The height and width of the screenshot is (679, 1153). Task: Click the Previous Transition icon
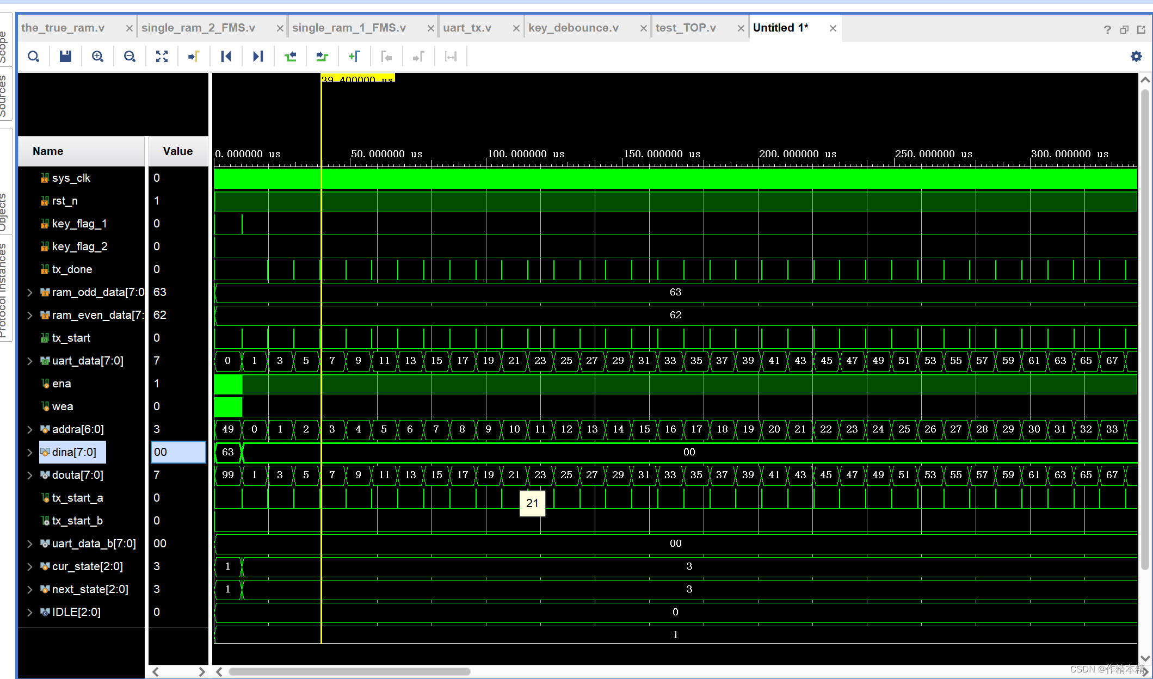pyautogui.click(x=290, y=57)
